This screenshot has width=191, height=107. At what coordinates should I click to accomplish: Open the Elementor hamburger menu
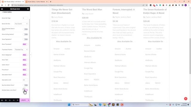click(x=2, y=9)
